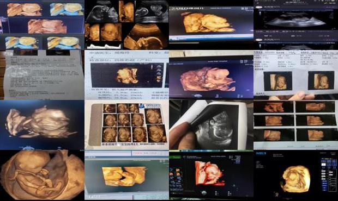Select the hand-held grayscale ultrasound printout photo

(x=212, y=125)
